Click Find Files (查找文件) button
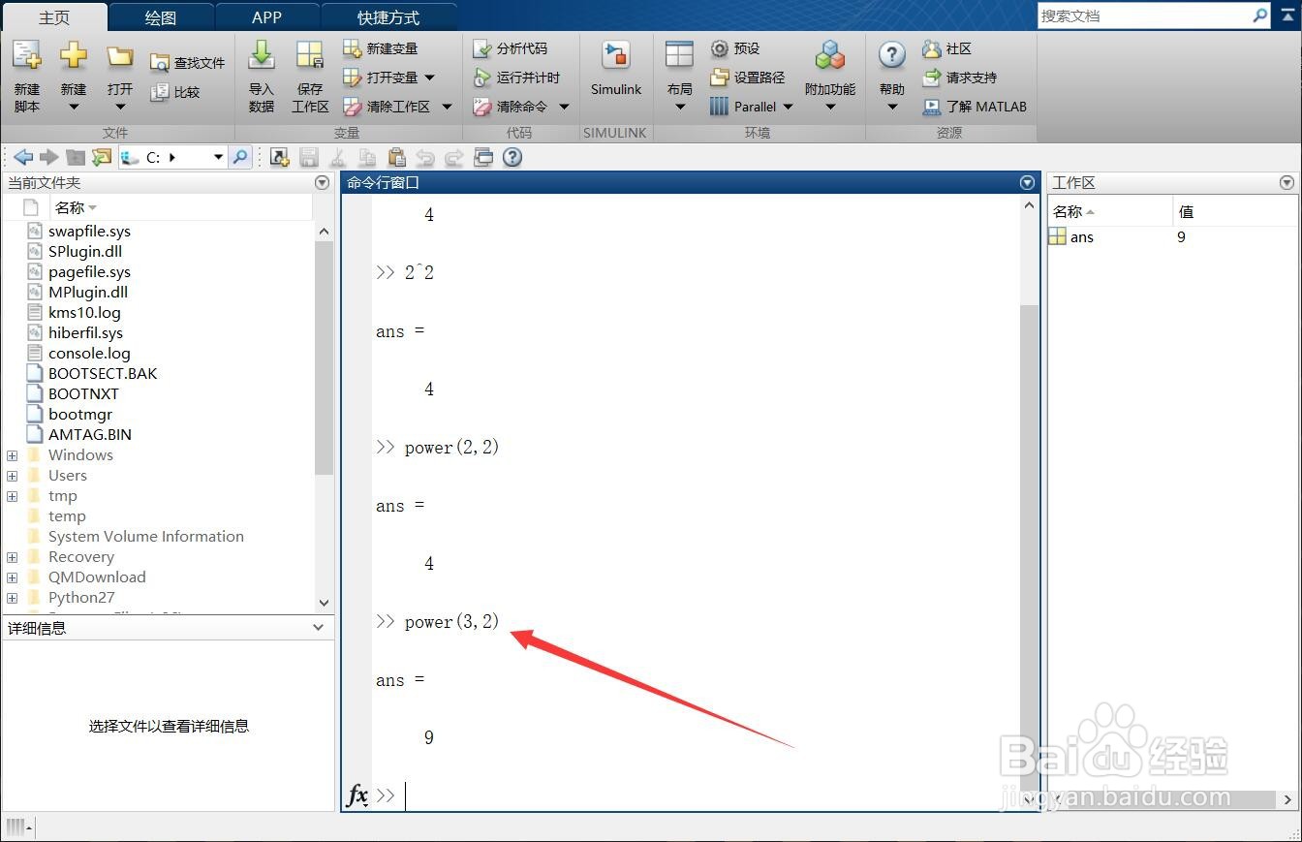This screenshot has height=842, width=1302. point(188,63)
